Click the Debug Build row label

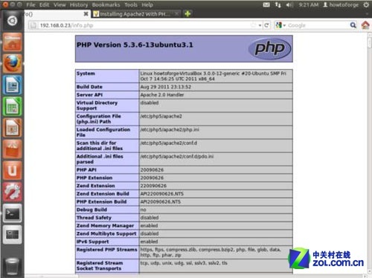(92, 210)
